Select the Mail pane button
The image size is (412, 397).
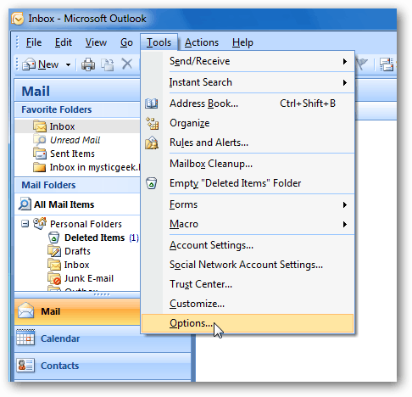[x=77, y=311]
